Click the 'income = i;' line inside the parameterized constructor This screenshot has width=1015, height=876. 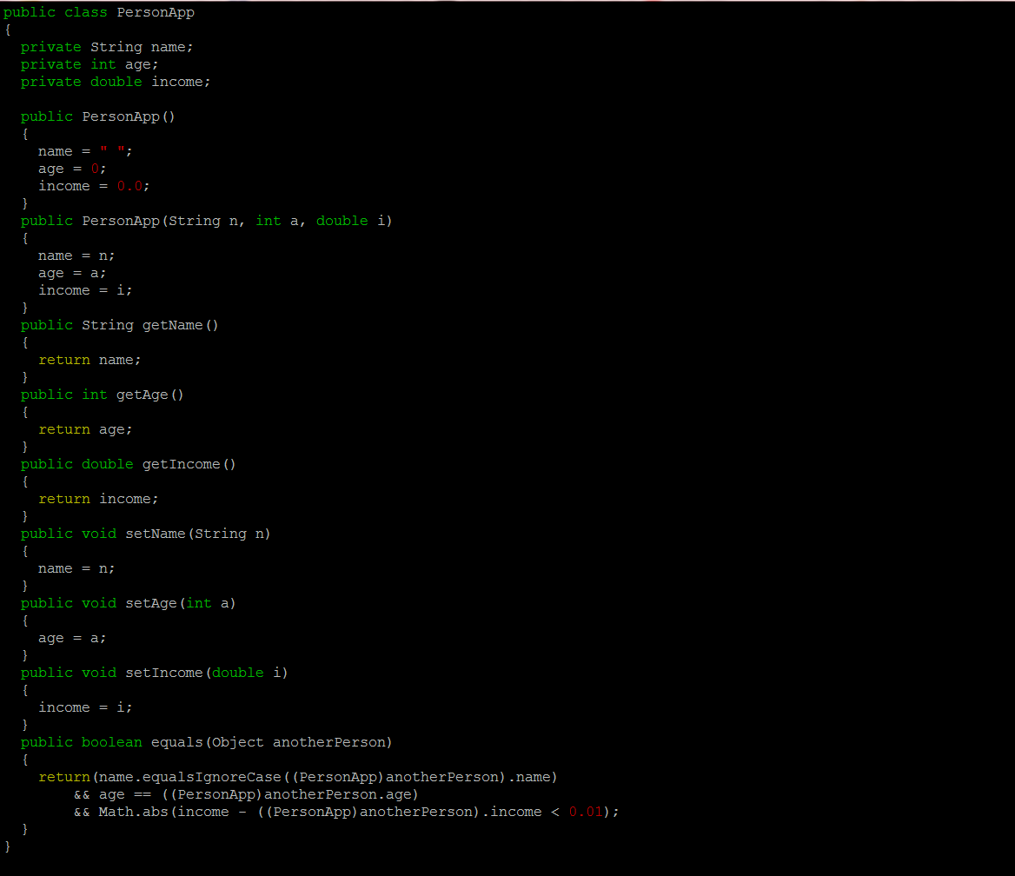[85, 291]
